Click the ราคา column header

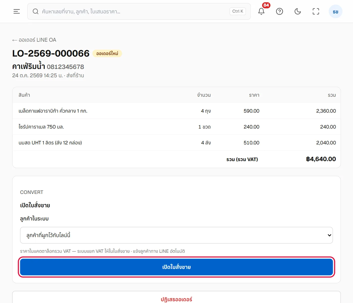(254, 95)
